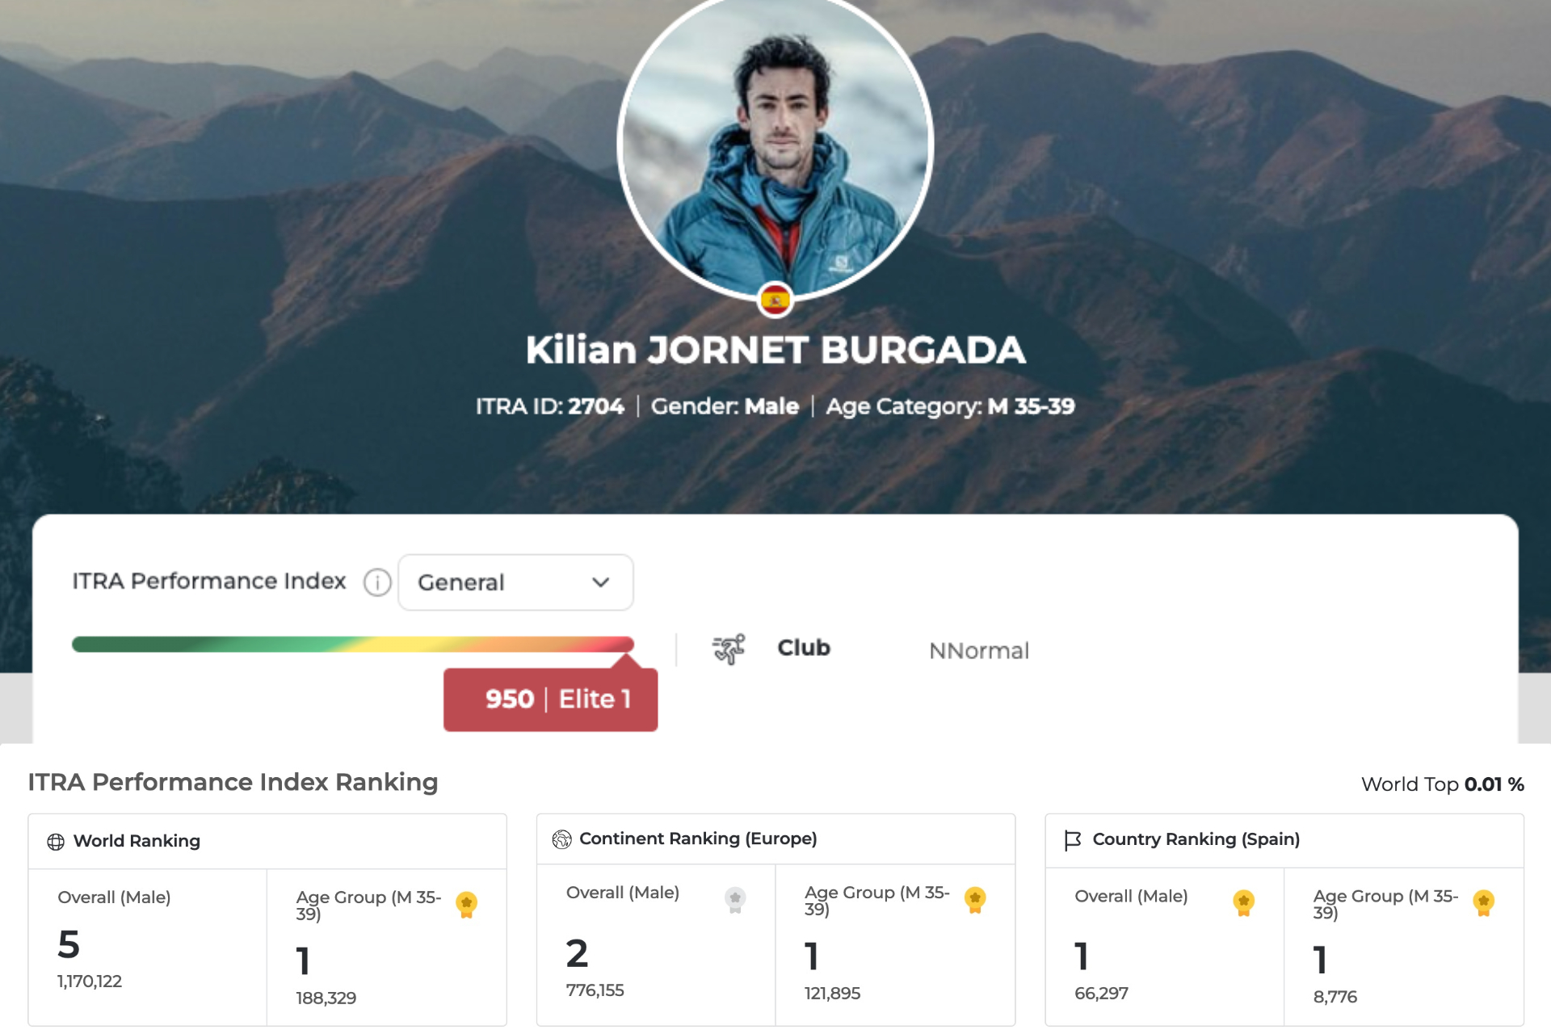Screen dimensions: 1551x1034
Task: Click gold medal in Spain Age Group ranking
Action: point(1482,902)
